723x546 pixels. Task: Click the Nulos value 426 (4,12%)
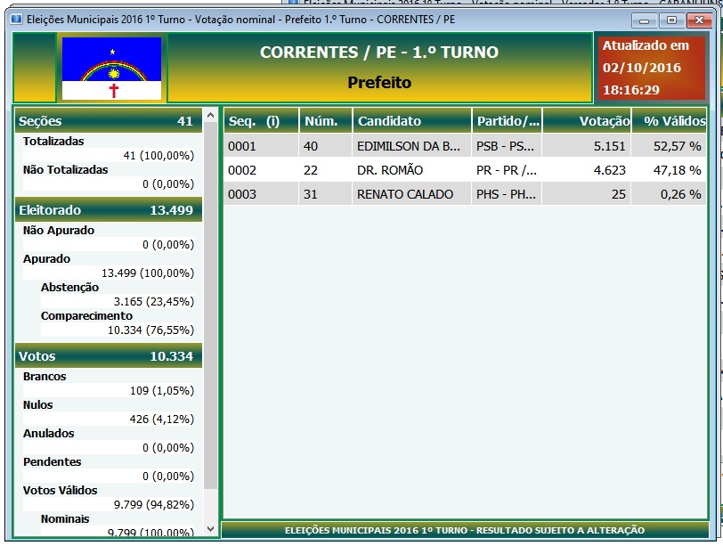162,420
